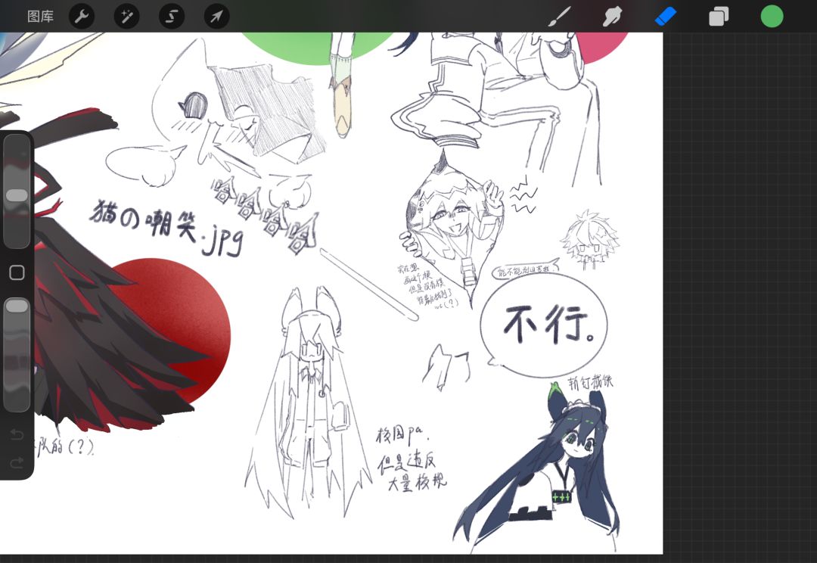The height and width of the screenshot is (563, 817).
Task: Activate the Transform arrow tool
Action: pos(217,17)
